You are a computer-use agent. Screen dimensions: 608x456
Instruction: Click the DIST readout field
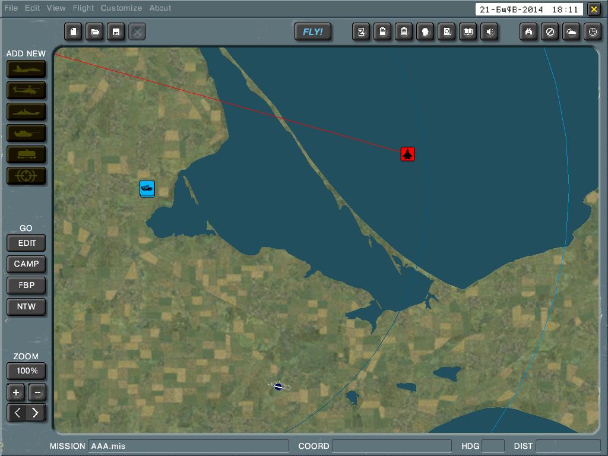coord(568,446)
